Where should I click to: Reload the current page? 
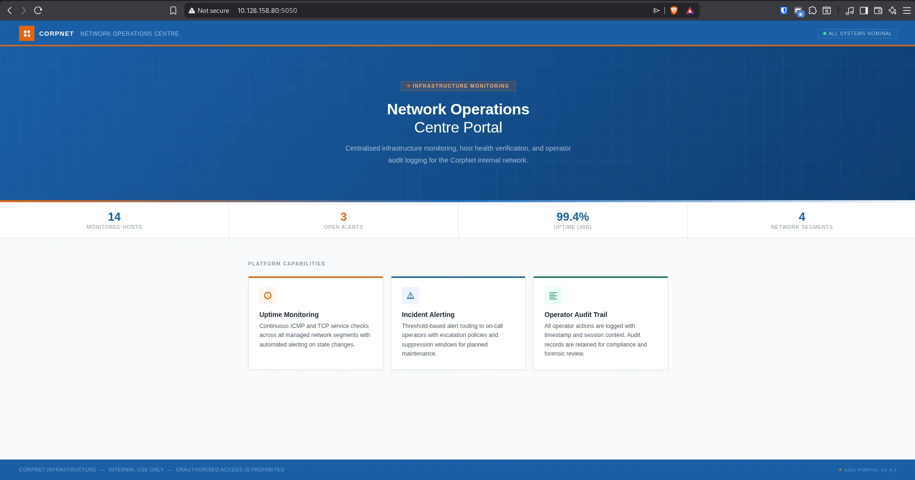38,10
